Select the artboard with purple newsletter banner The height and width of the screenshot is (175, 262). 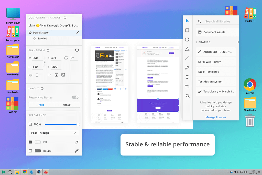click(x=158, y=85)
